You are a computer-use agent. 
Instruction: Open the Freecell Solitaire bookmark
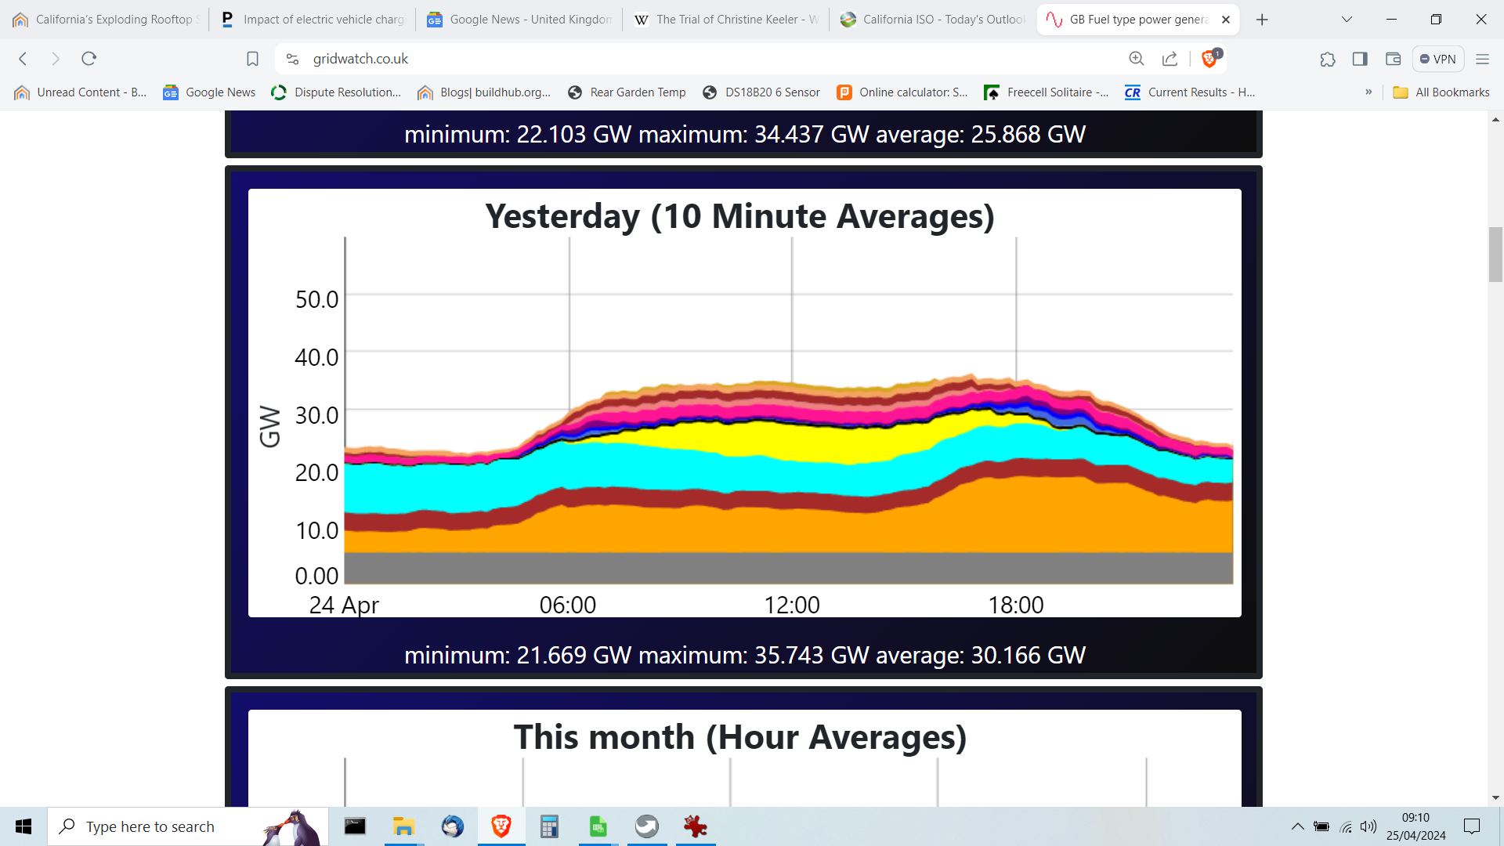click(x=1046, y=92)
